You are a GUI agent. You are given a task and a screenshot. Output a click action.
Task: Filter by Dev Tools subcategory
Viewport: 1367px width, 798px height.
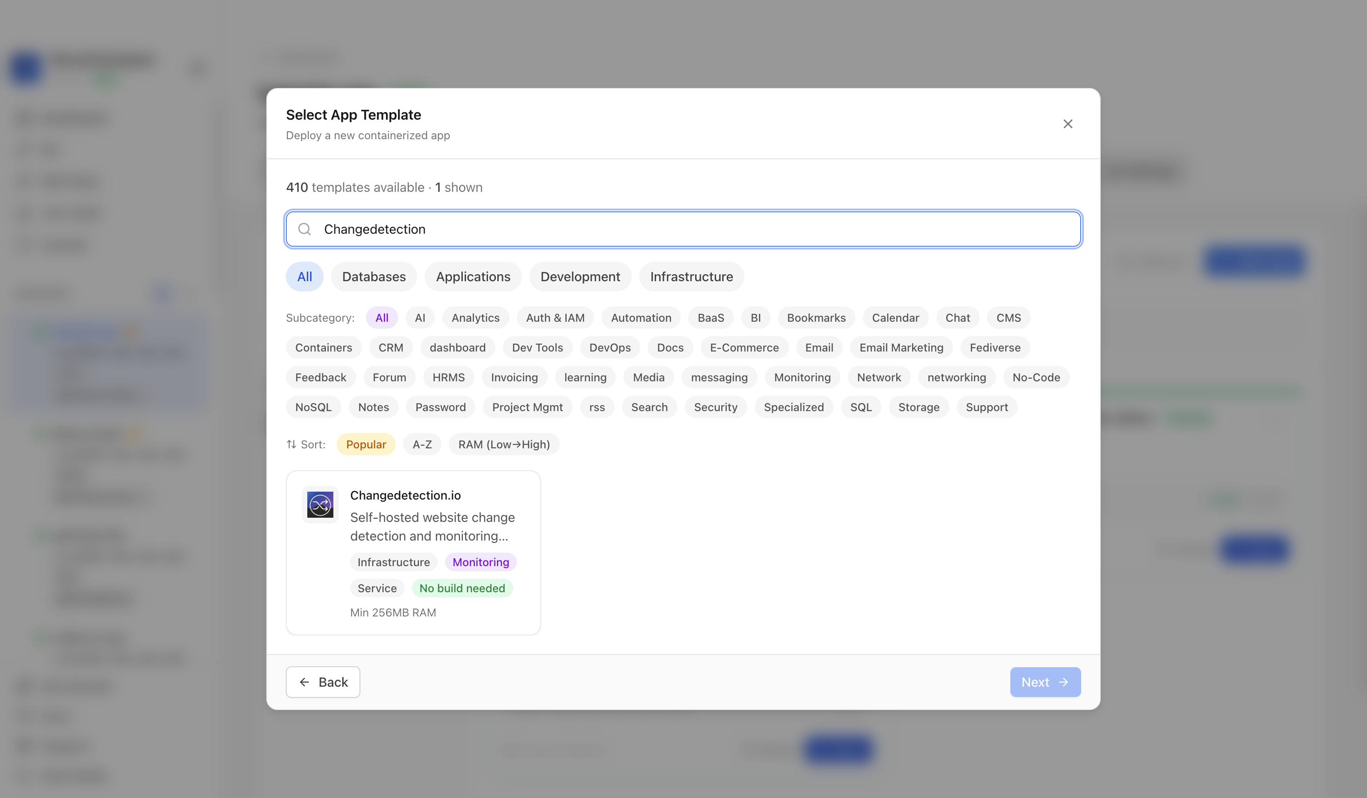[x=537, y=347]
